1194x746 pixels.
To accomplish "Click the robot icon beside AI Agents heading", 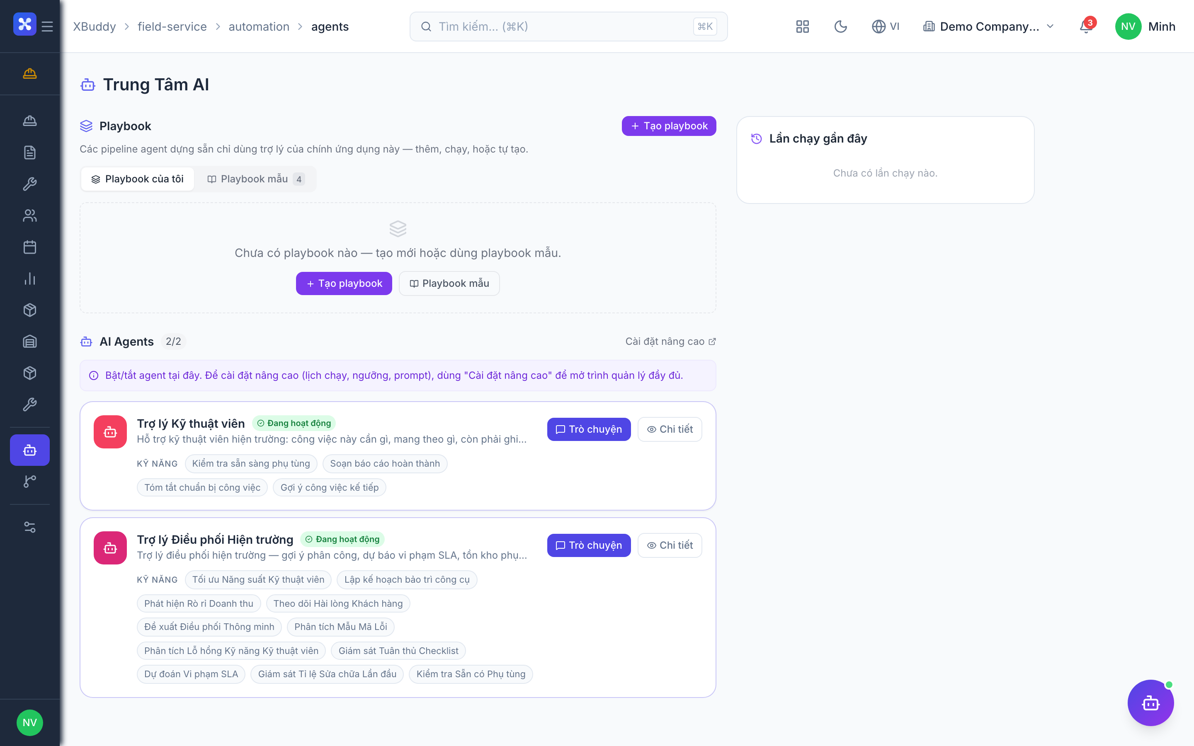I will tap(86, 342).
